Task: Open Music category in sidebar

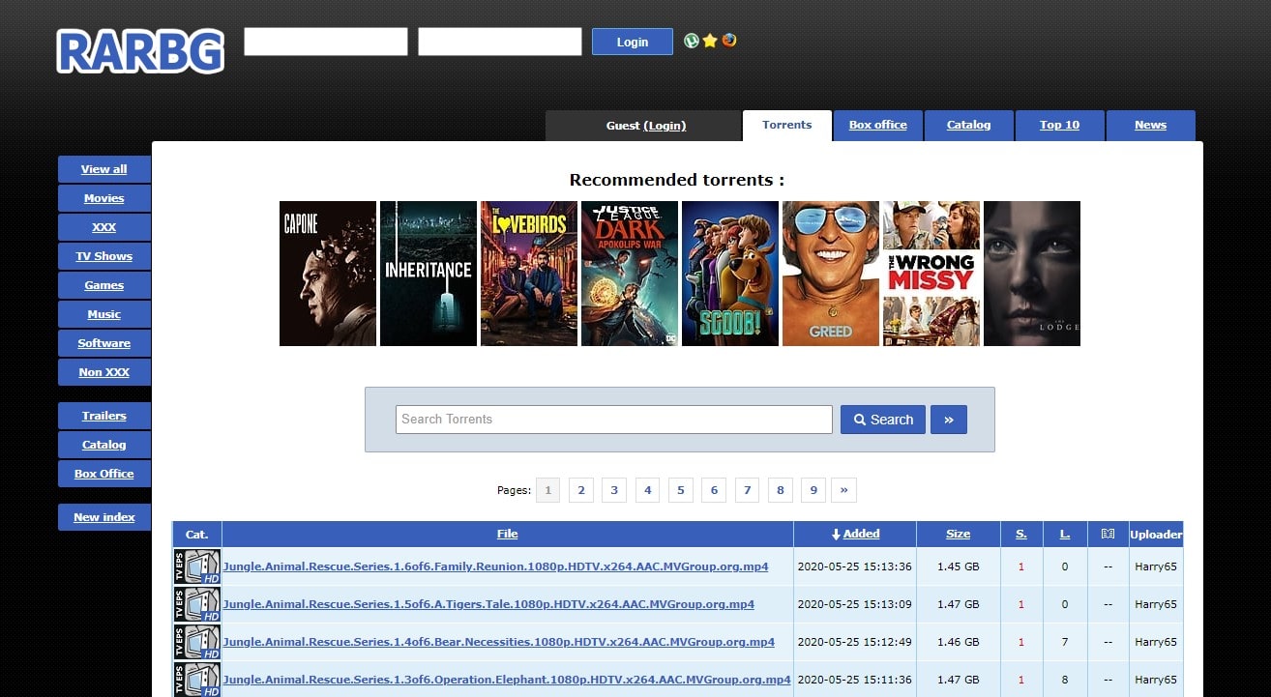Action: click(104, 314)
